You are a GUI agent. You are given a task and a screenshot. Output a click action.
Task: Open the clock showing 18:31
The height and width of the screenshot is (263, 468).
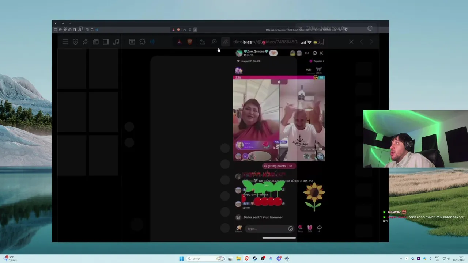coord(459,259)
